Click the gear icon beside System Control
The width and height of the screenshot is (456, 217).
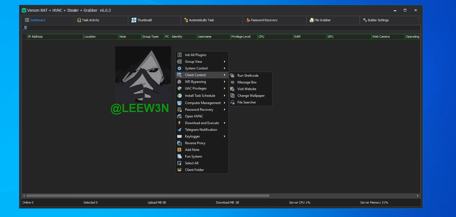pos(179,68)
